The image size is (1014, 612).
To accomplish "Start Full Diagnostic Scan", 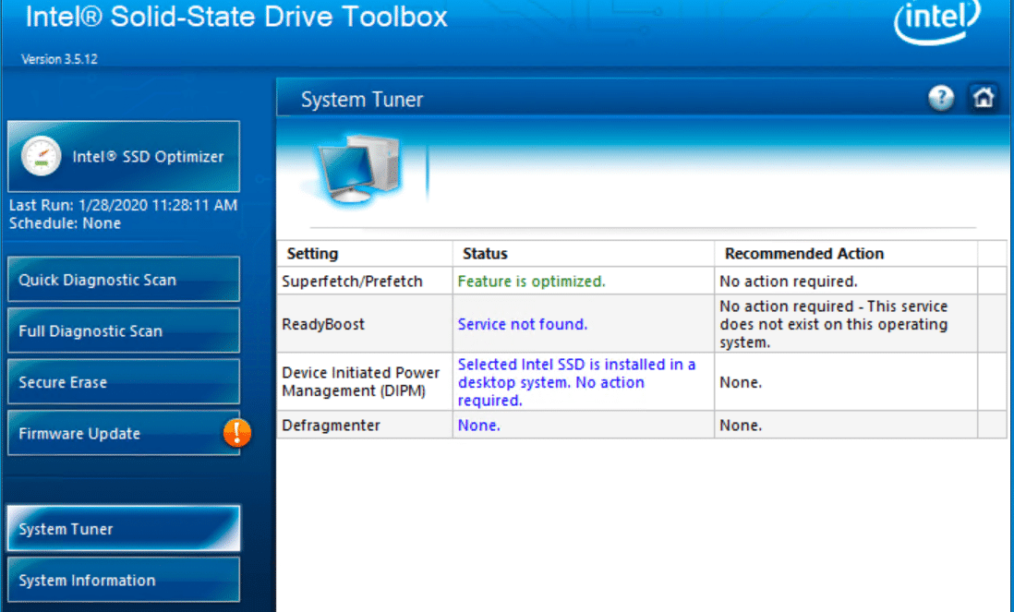I will tap(124, 330).
